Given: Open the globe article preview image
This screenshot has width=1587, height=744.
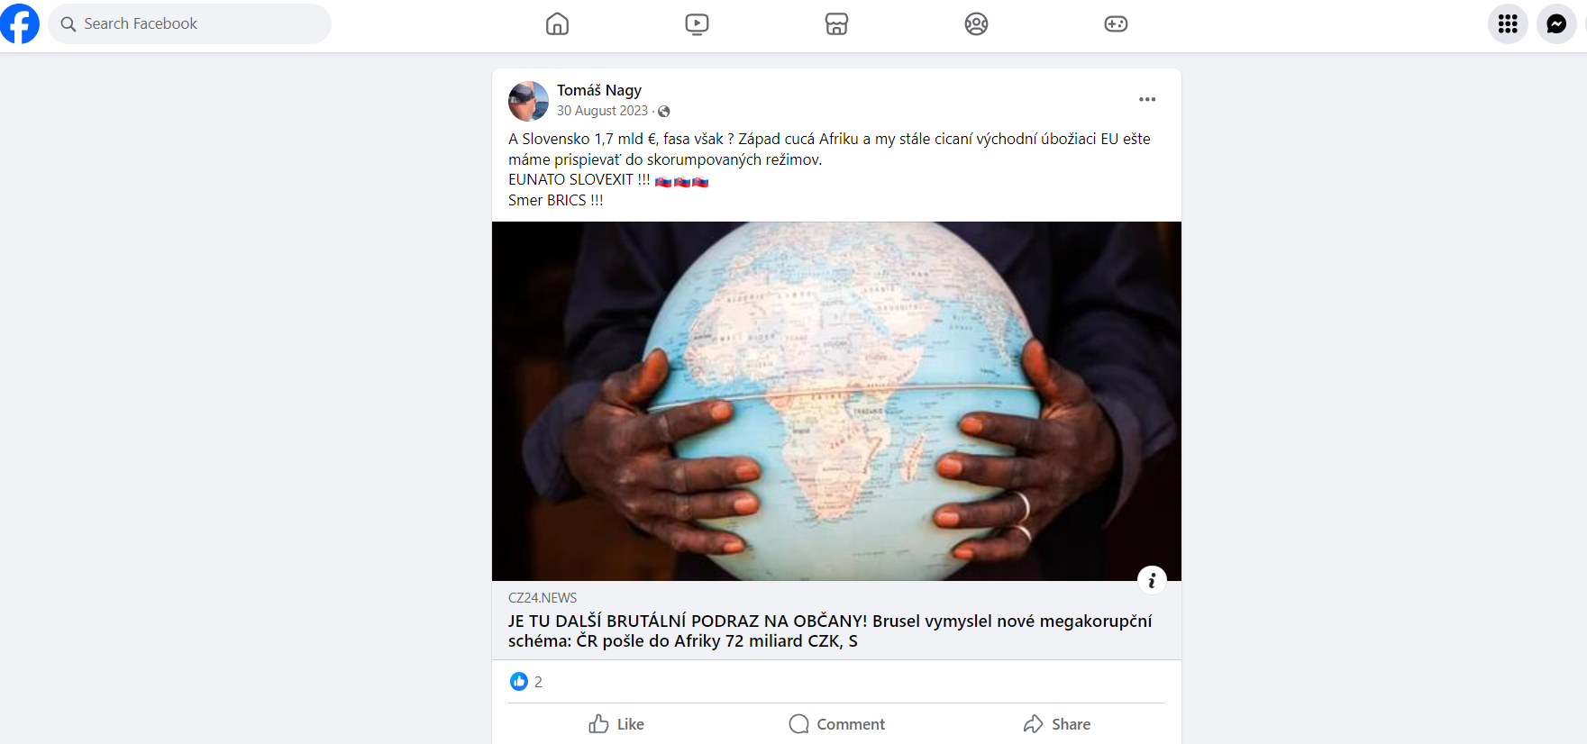Looking at the screenshot, I should (835, 401).
